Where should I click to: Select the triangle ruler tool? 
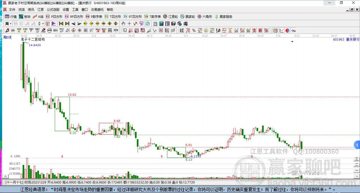pos(67,31)
